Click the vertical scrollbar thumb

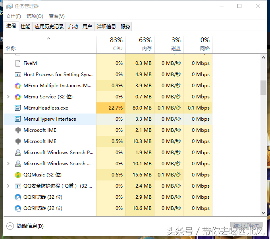[x=263, y=88]
